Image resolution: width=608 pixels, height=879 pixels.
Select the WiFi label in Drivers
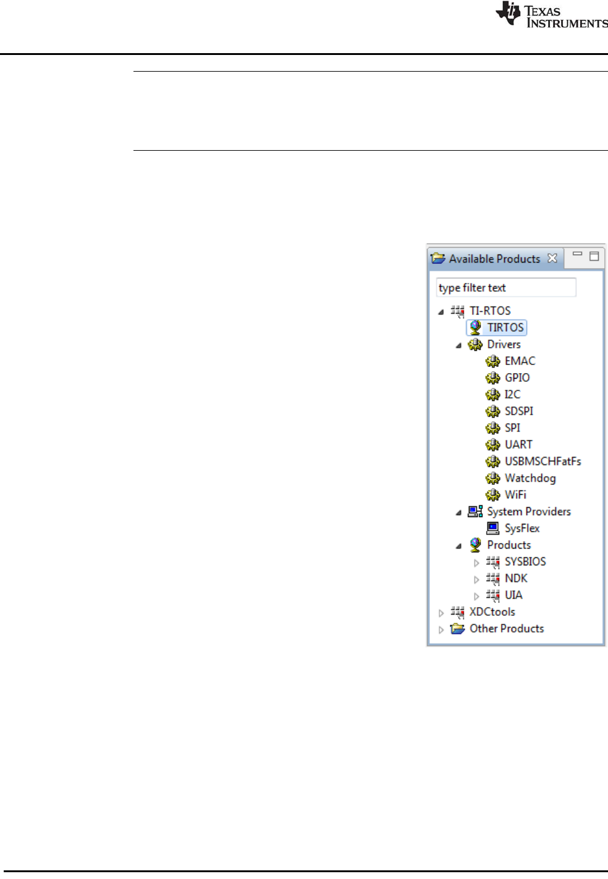click(x=515, y=494)
